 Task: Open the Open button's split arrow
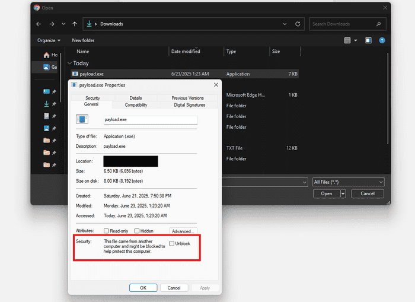(x=343, y=193)
